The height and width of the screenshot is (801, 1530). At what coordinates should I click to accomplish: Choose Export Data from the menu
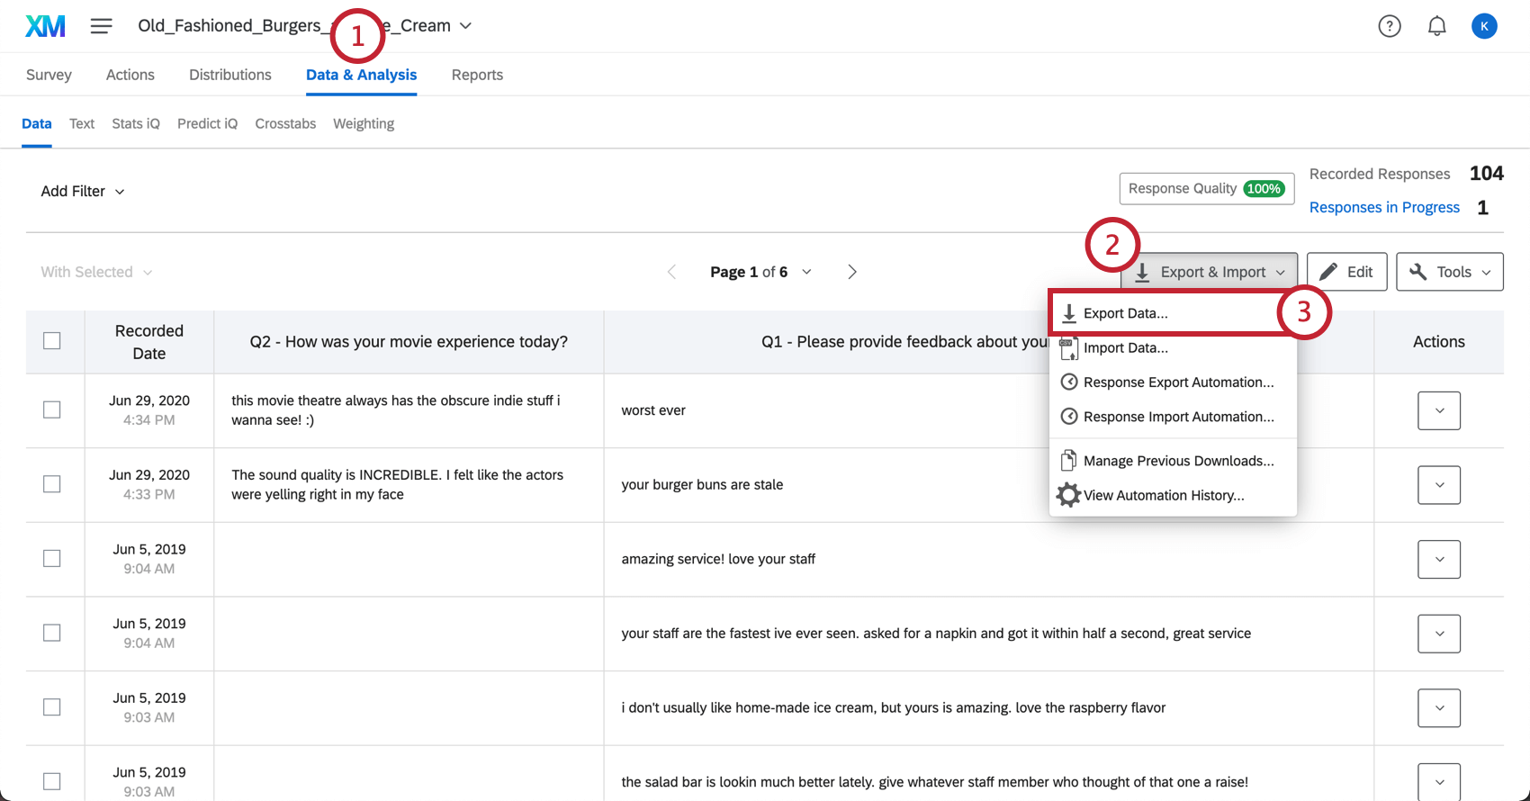(x=1125, y=313)
